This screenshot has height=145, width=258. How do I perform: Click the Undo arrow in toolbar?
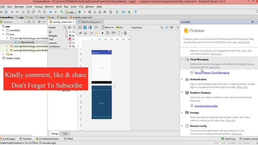click(x=12, y=12)
